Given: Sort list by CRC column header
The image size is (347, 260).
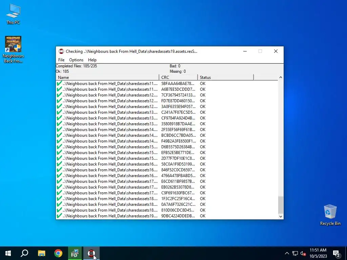Looking at the screenshot, I should click(178, 78).
